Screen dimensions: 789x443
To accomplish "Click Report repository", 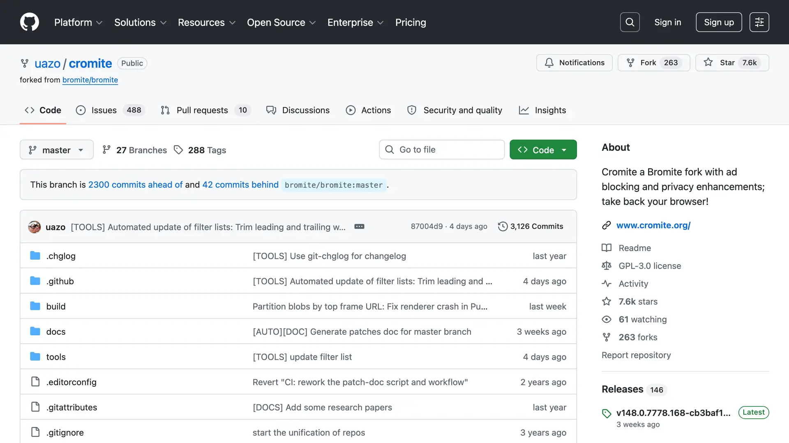I will (x=636, y=355).
